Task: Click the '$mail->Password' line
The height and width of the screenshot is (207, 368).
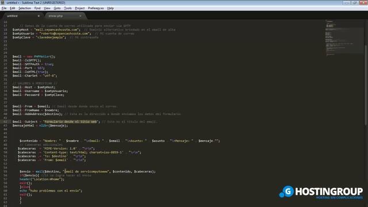Action: tap(39, 95)
